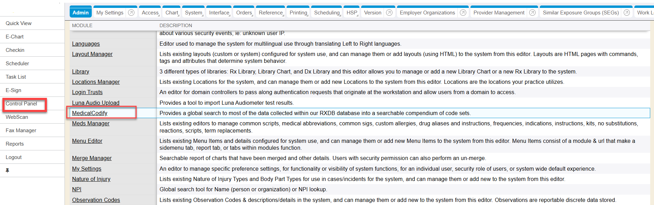Screen dimensions: 654x205
Task: Click the arrow icon beside Similar Exposure Groups
Action: (627, 13)
